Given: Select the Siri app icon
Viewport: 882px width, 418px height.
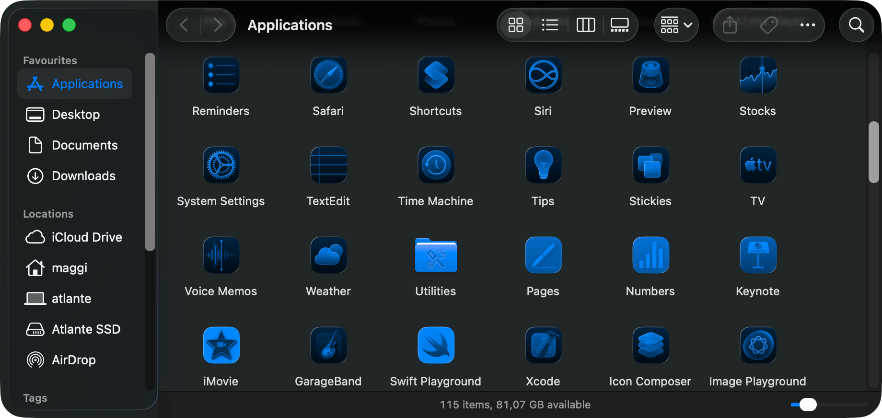Looking at the screenshot, I should [543, 75].
